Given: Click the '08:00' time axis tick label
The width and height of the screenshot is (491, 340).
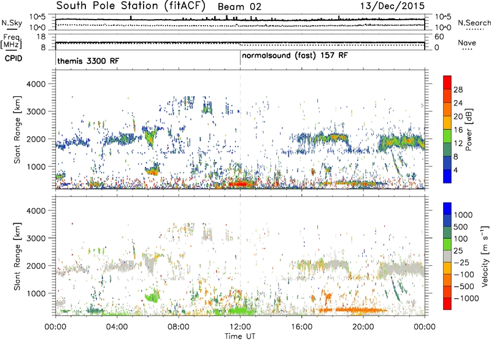Looking at the screenshot, I should click(x=179, y=326).
